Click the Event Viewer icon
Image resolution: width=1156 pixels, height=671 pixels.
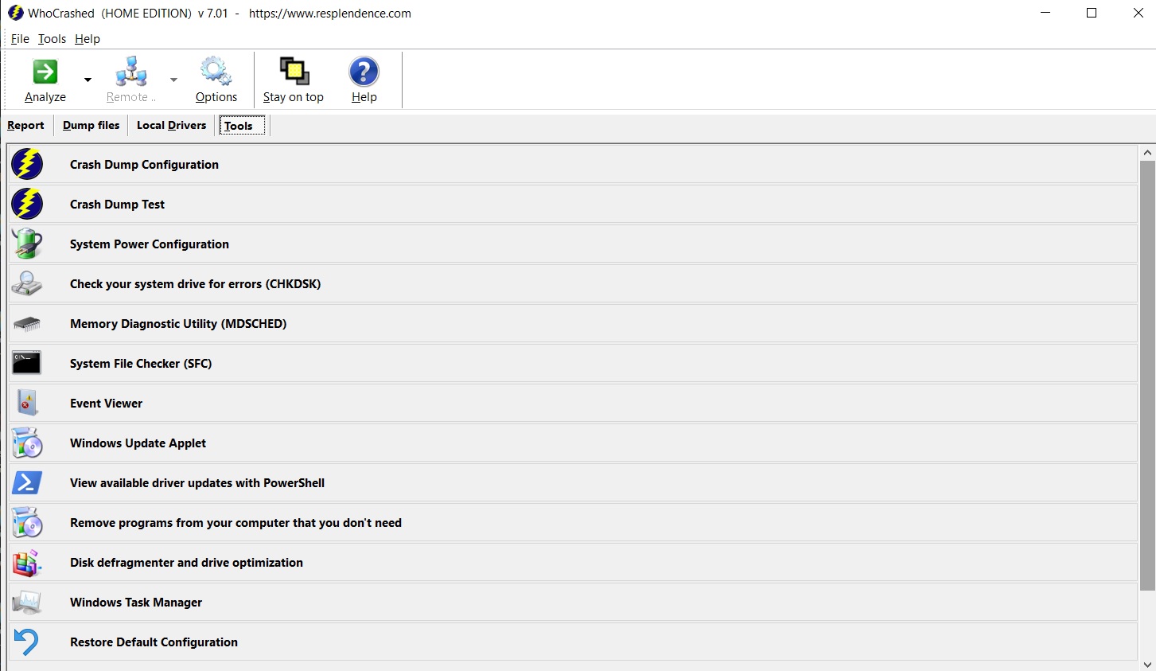click(27, 403)
